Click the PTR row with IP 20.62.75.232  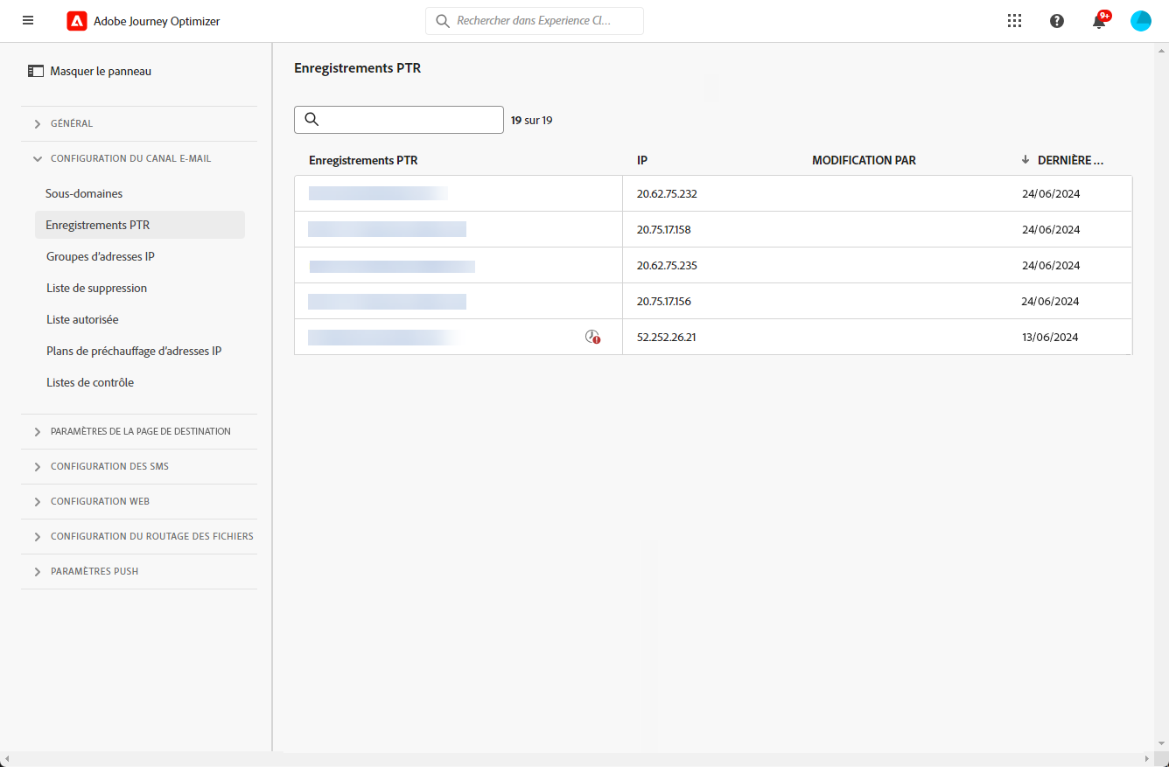[x=667, y=193]
